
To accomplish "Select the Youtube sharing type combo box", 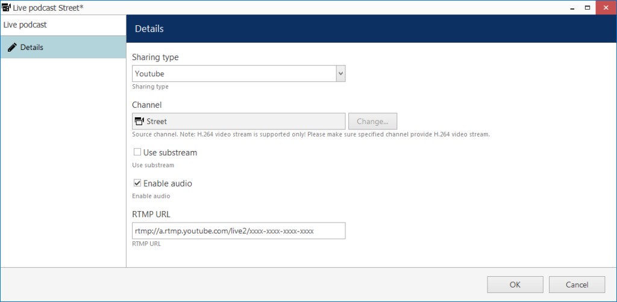I will click(x=239, y=73).
